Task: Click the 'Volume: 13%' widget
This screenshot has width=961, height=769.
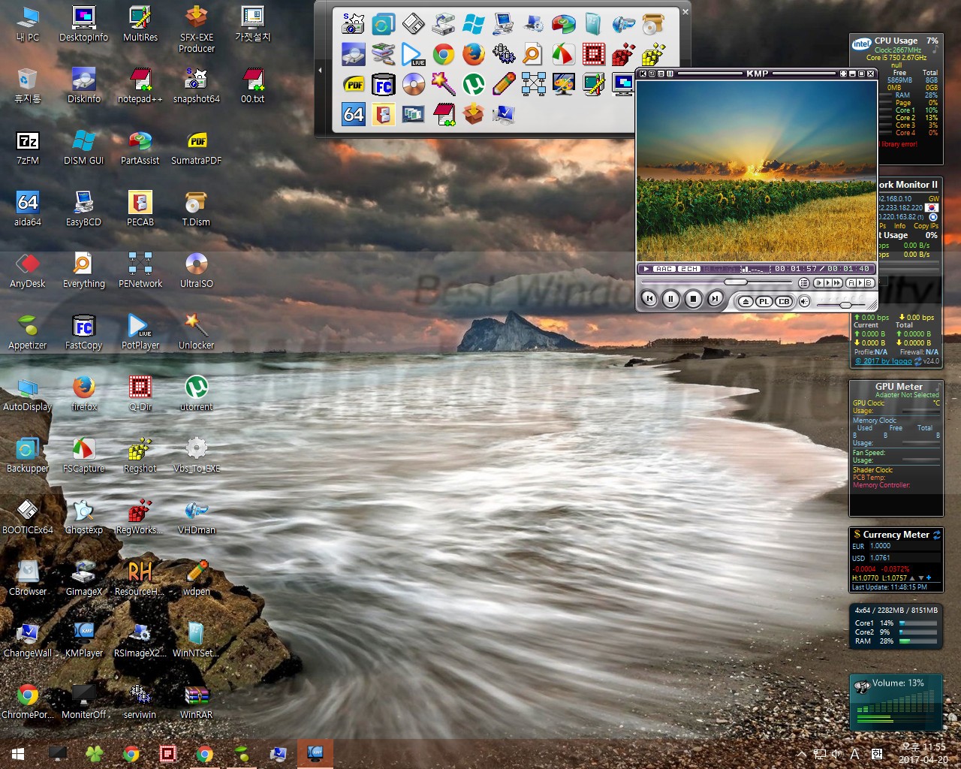Action: pos(896,702)
